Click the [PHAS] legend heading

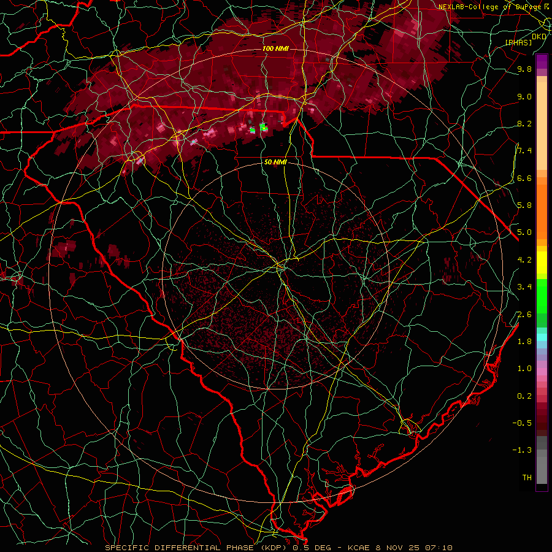(x=518, y=42)
